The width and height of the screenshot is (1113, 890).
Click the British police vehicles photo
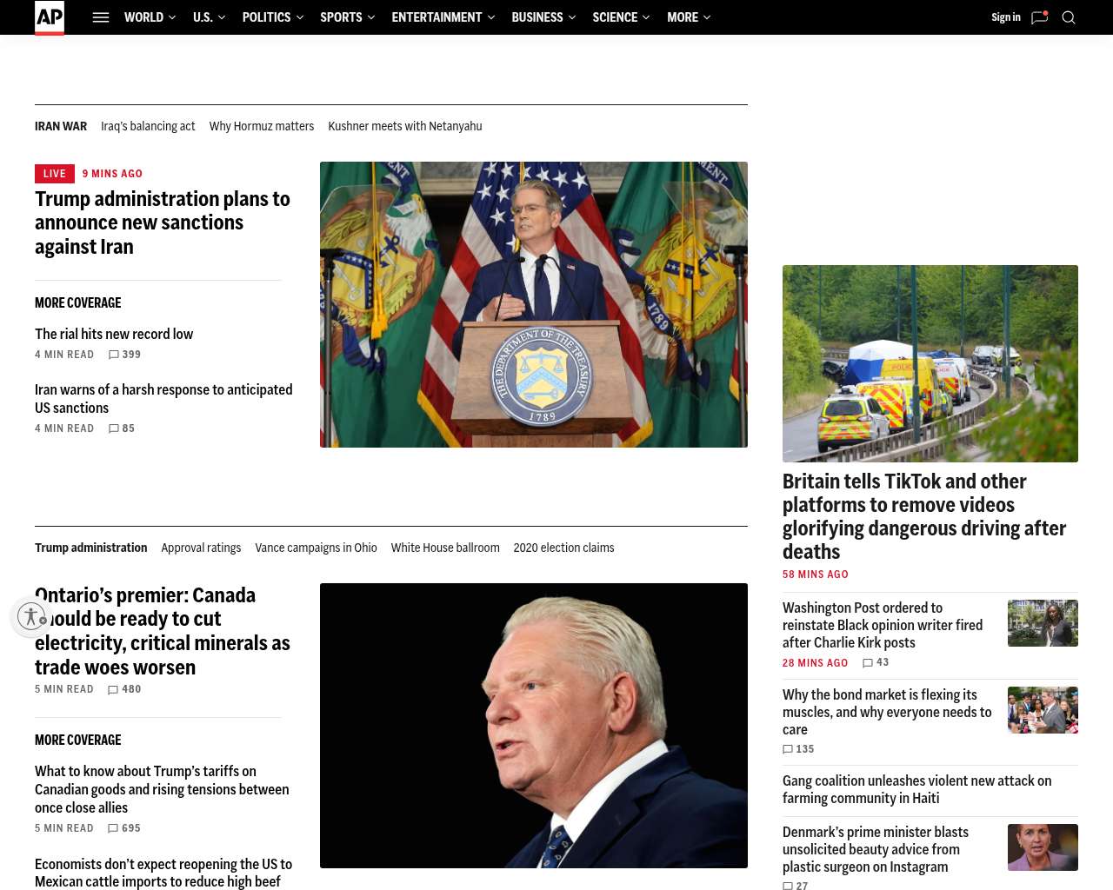pyautogui.click(x=930, y=363)
